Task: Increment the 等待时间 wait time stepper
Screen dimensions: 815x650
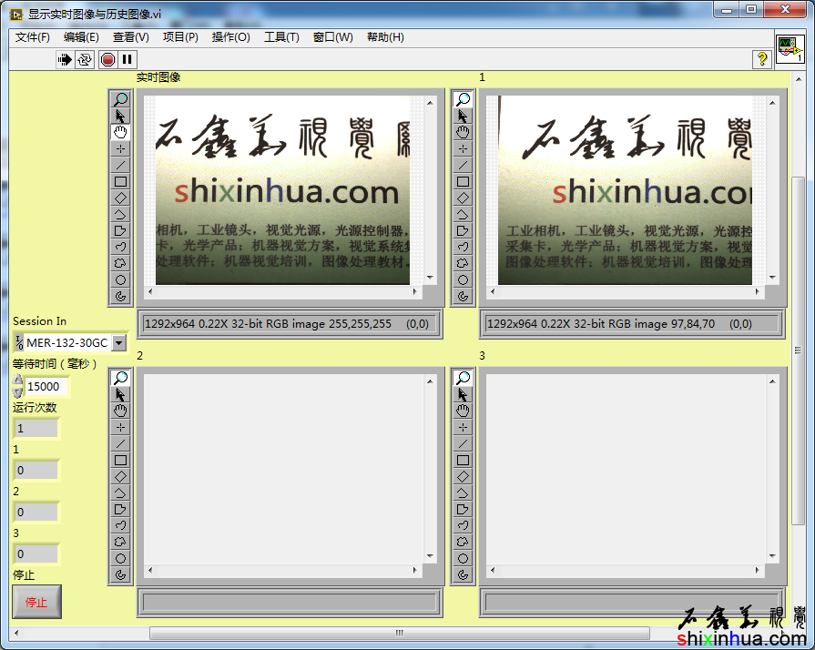Action: (x=17, y=380)
